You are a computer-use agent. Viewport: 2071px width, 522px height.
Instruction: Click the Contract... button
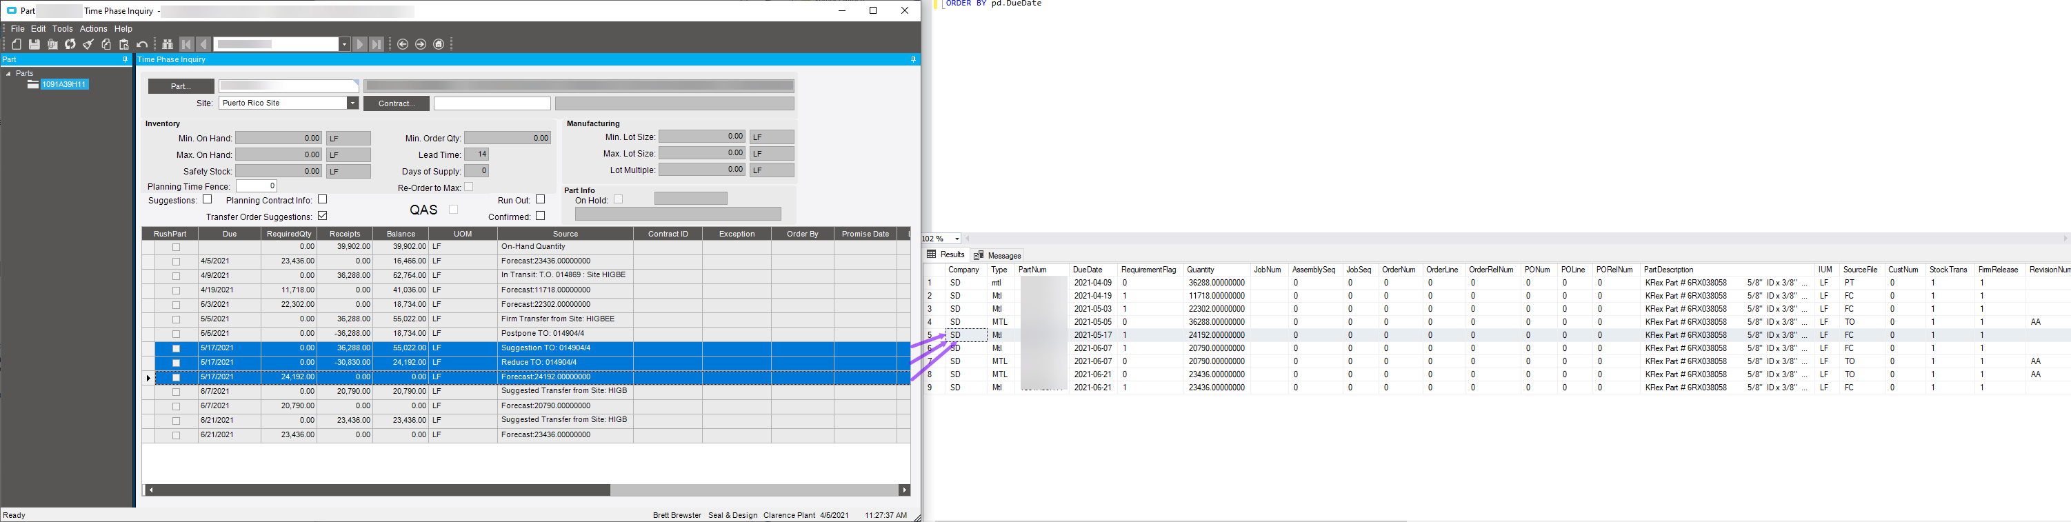point(397,103)
